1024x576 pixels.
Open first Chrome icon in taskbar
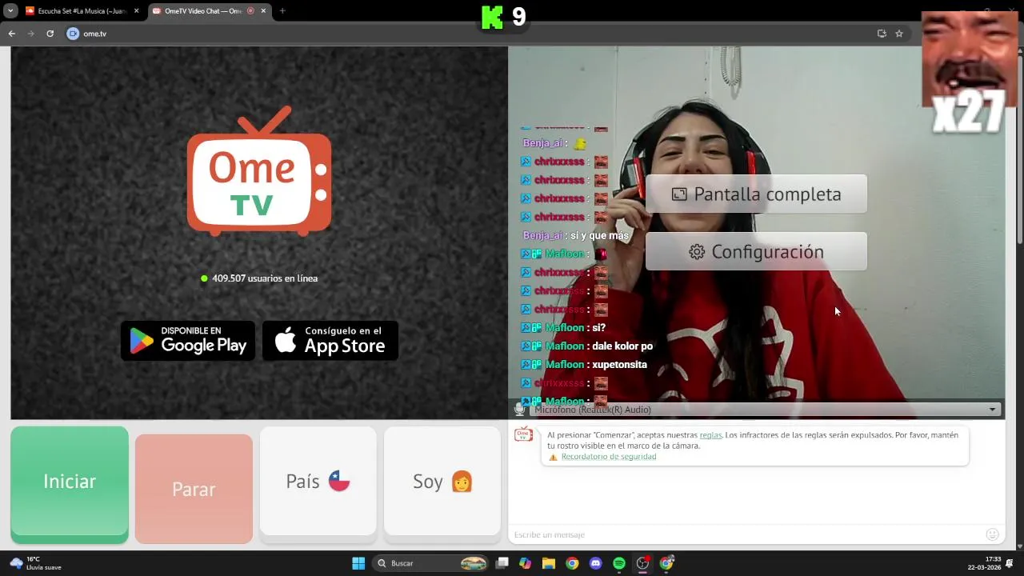click(x=572, y=563)
